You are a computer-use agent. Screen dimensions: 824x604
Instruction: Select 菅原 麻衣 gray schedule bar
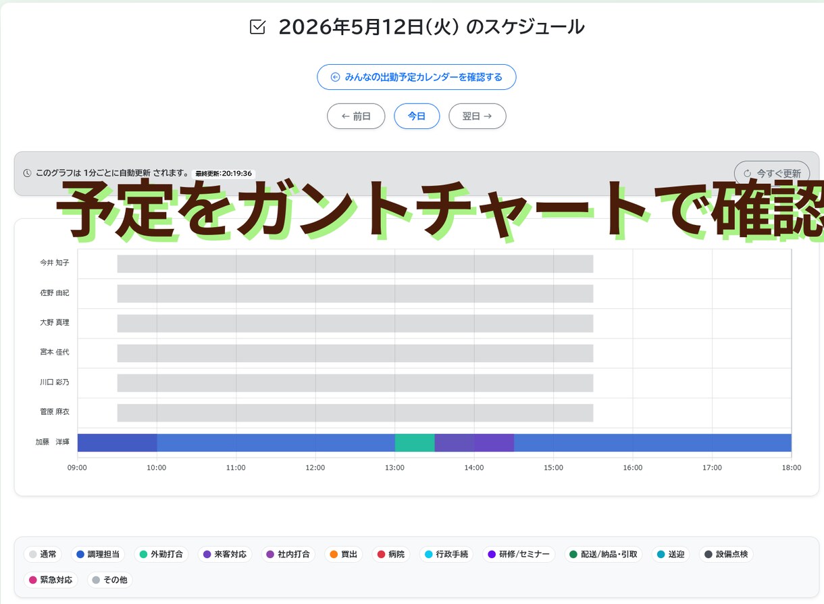(x=355, y=412)
